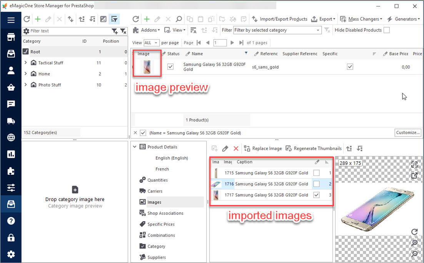
Task: Open the Specific Prices section
Action: (x=157, y=224)
